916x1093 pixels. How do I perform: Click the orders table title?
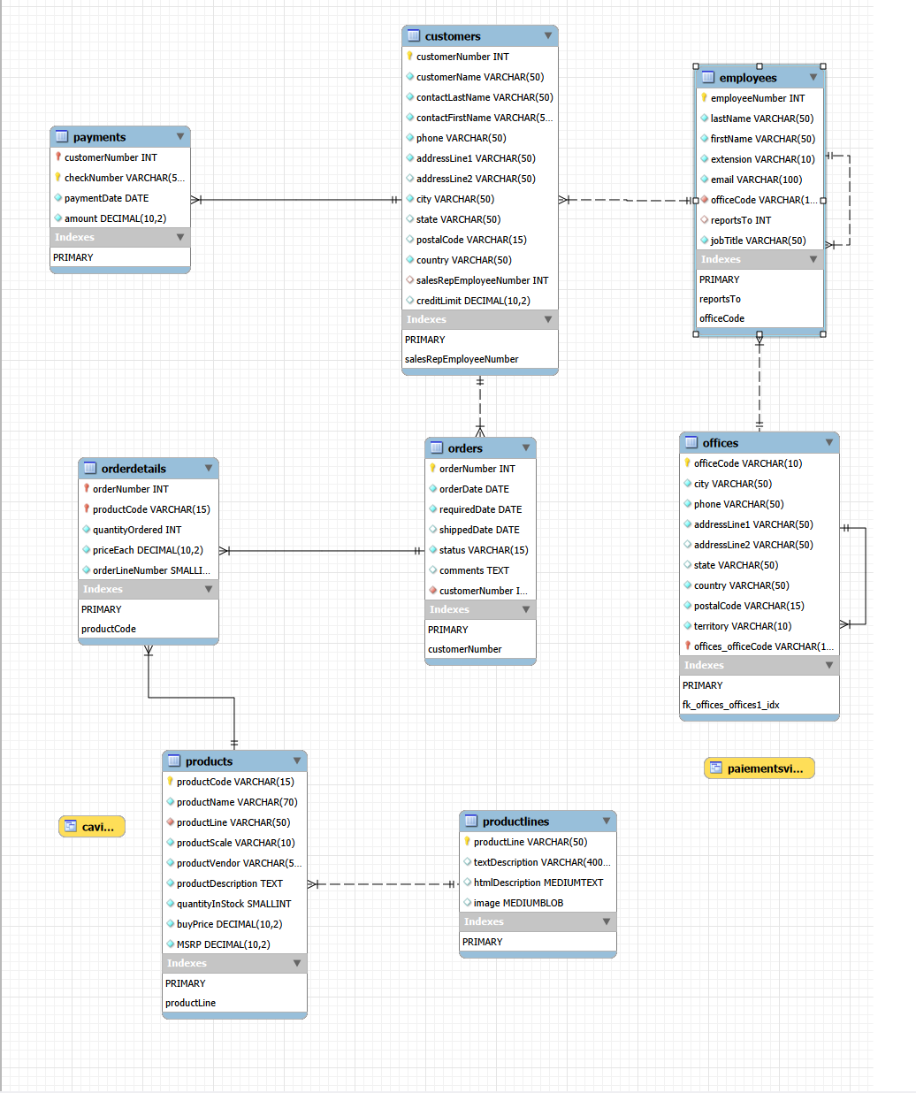(465, 448)
